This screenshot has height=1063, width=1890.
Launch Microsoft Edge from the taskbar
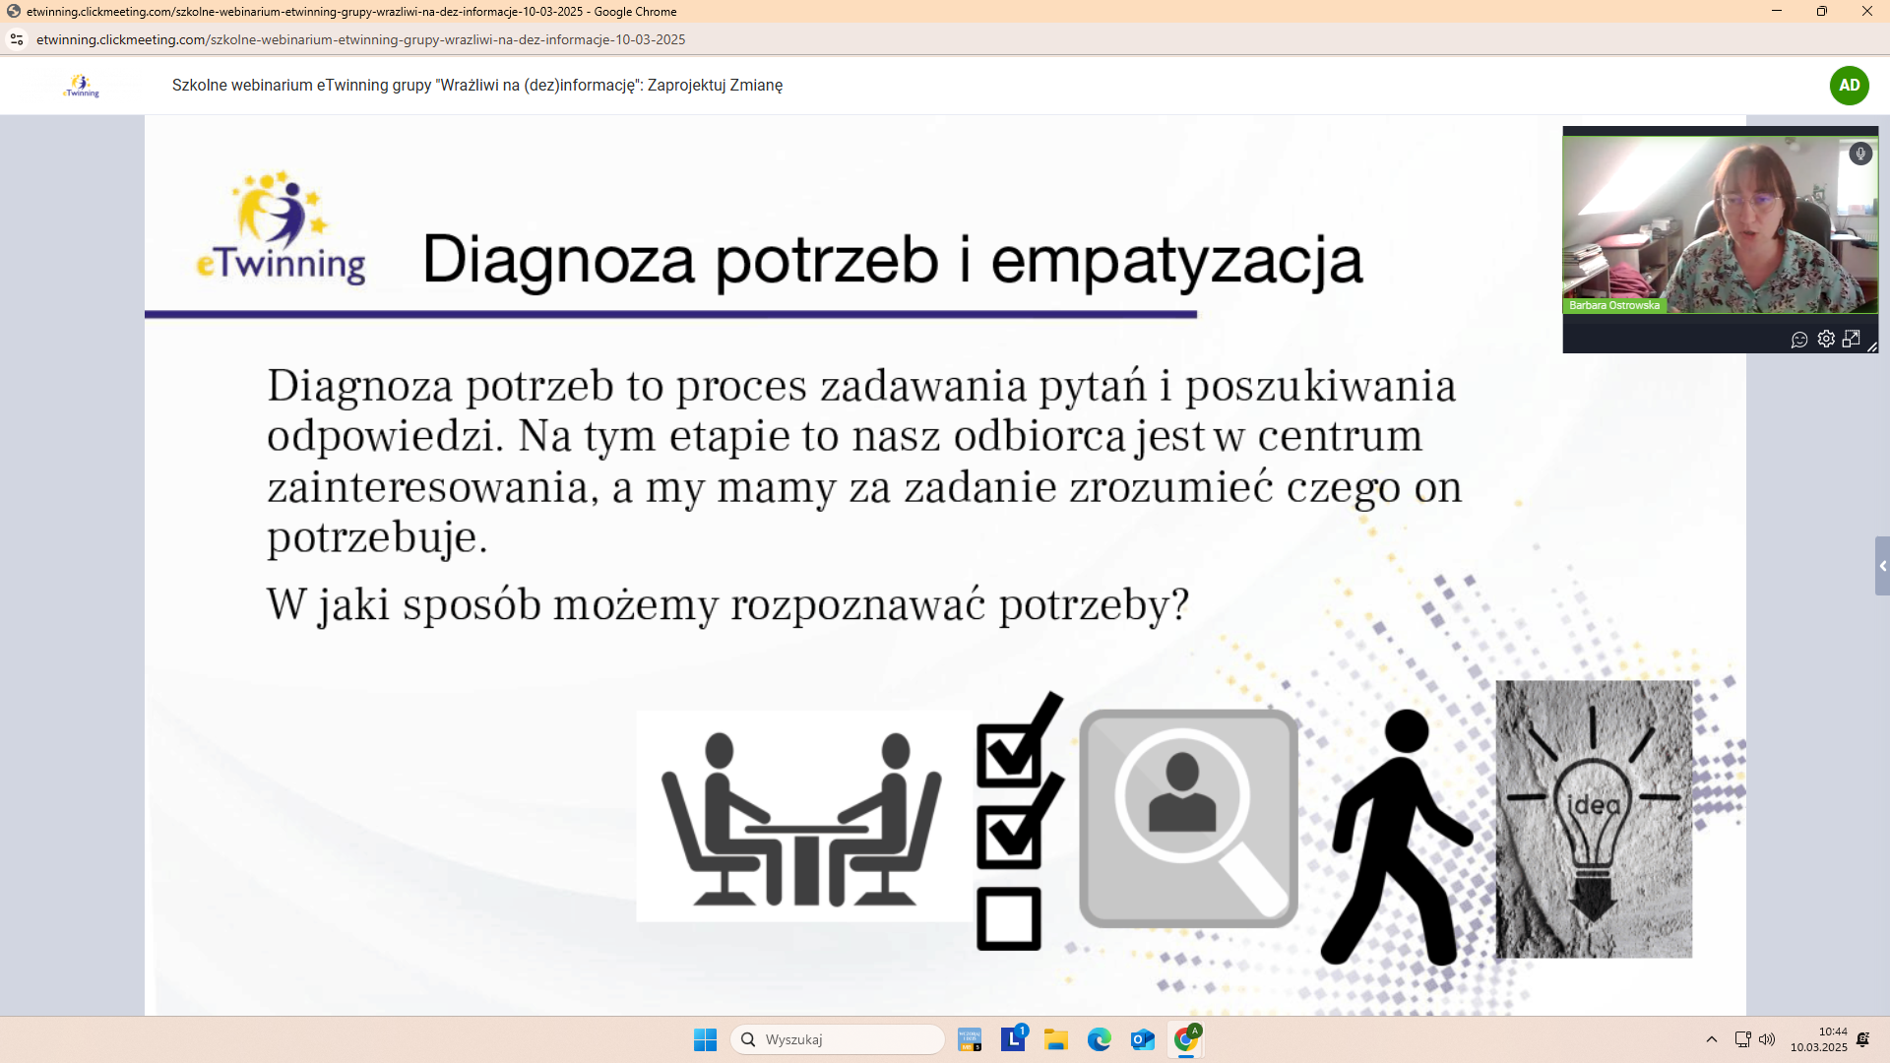(1100, 1039)
